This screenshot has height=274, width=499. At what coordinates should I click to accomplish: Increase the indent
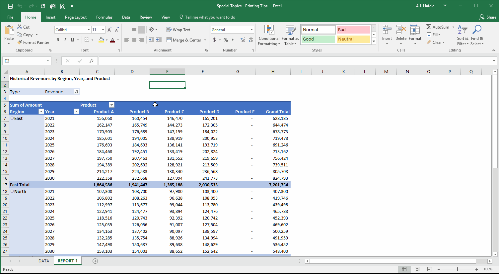tap(159, 40)
